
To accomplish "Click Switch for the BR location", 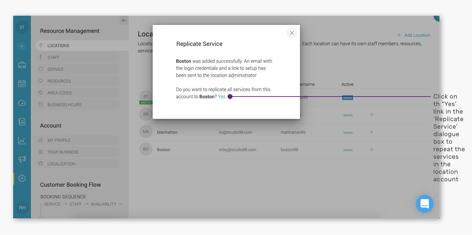I will pos(348,115).
